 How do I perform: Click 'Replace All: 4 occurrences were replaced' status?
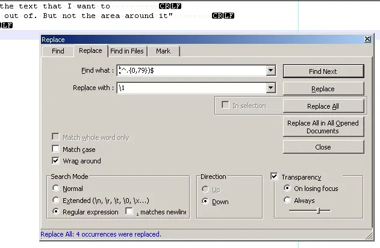[x=101, y=234]
